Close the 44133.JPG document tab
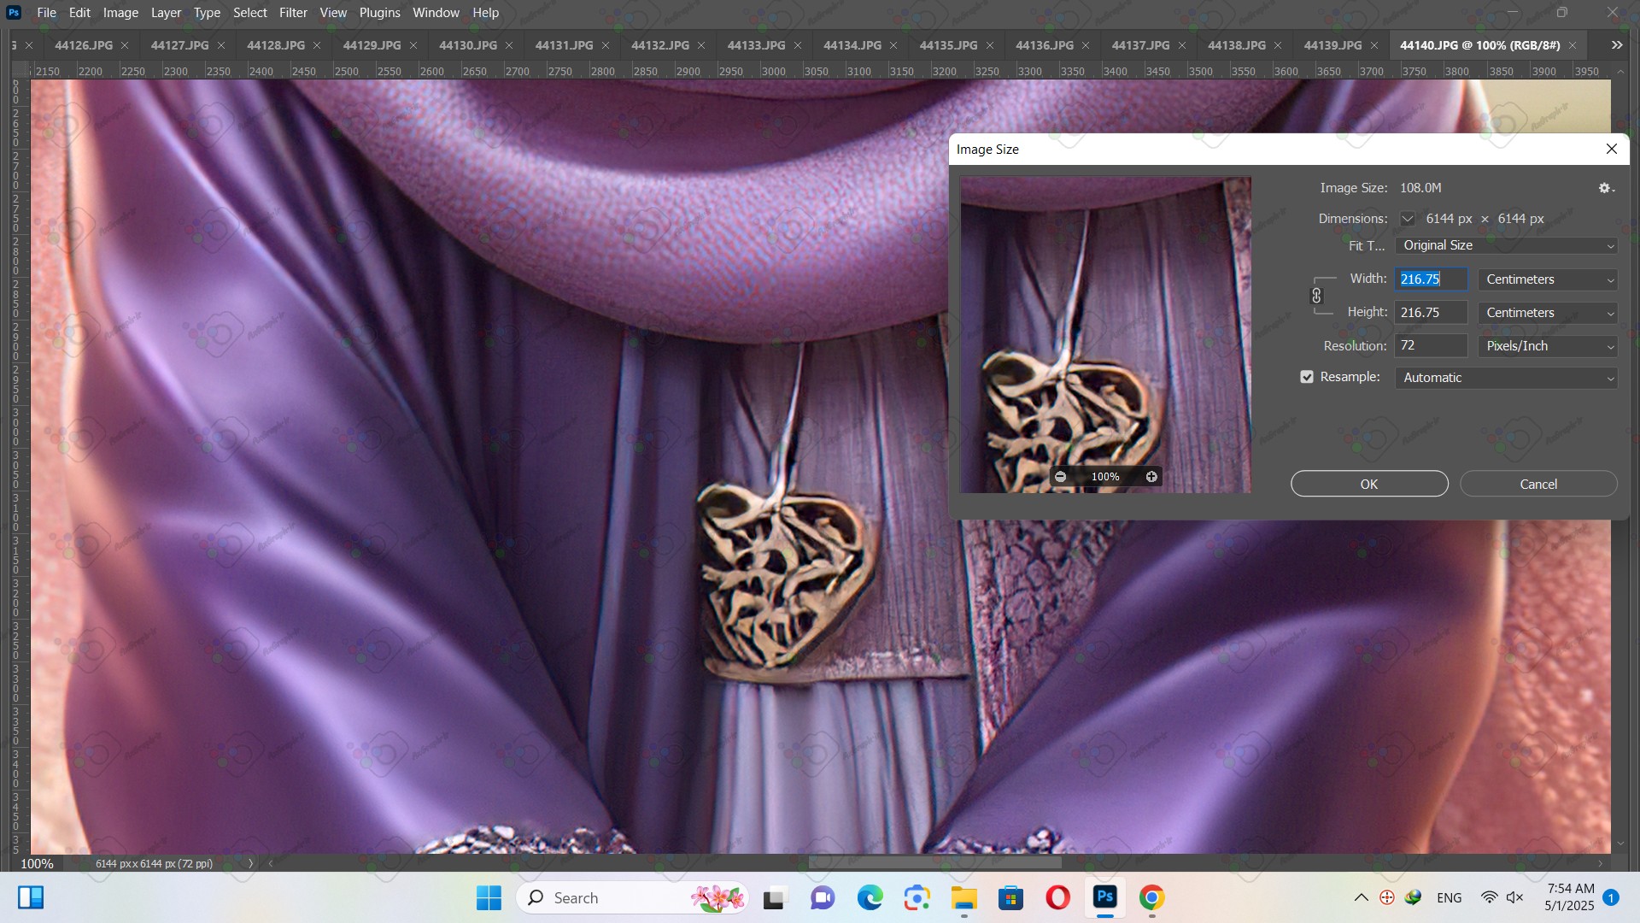This screenshot has height=923, width=1640. tap(798, 45)
